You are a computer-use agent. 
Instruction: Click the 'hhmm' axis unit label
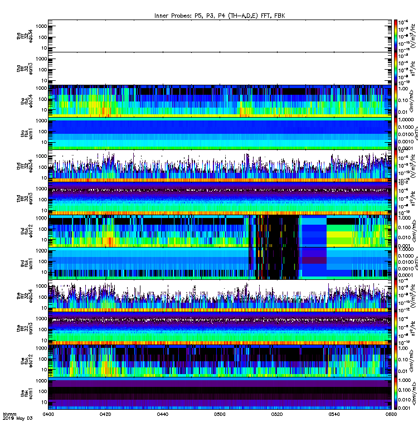9,414
